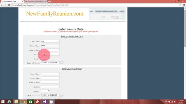Click the Enter your complete Data heading
Image resolution: width=186 pixels, height=104 pixels.
coord(72,37)
